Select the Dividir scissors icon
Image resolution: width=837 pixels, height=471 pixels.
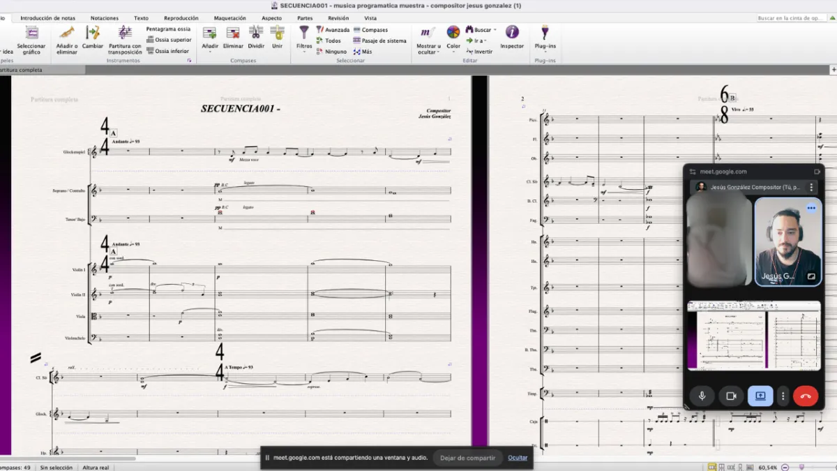click(256, 33)
